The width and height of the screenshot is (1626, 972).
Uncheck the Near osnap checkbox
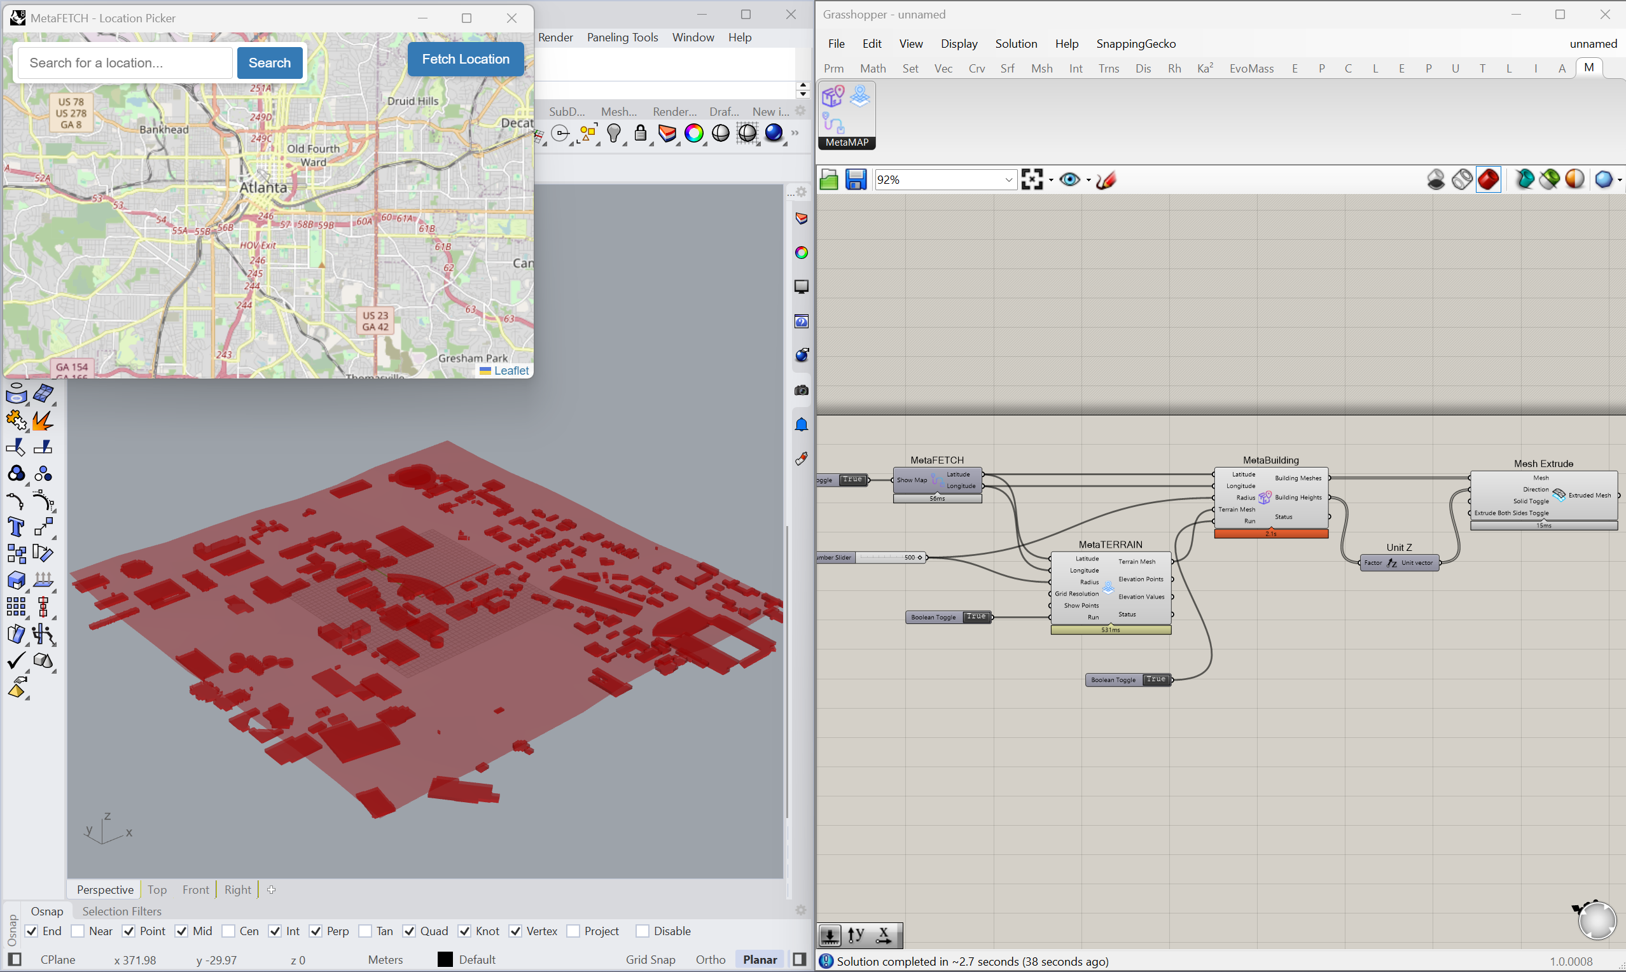tap(78, 931)
